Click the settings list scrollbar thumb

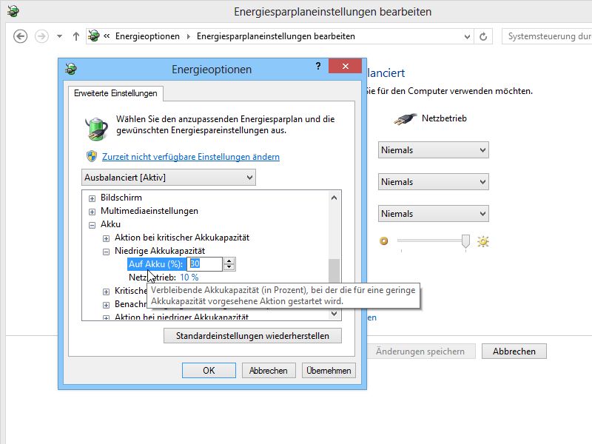(334, 270)
